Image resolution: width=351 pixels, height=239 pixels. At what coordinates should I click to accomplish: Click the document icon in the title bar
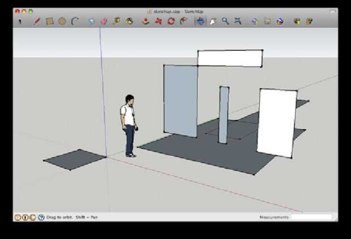(149, 11)
